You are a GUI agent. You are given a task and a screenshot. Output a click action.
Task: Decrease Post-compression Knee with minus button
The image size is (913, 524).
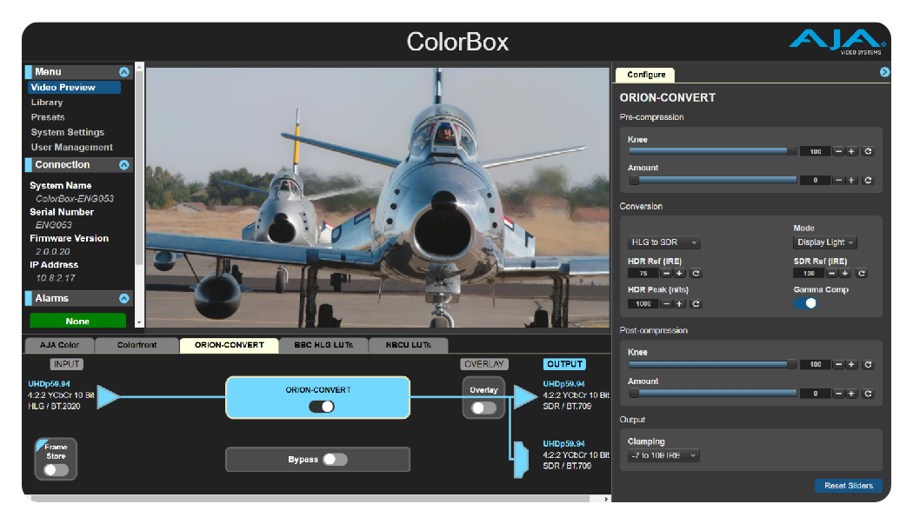[x=838, y=364]
